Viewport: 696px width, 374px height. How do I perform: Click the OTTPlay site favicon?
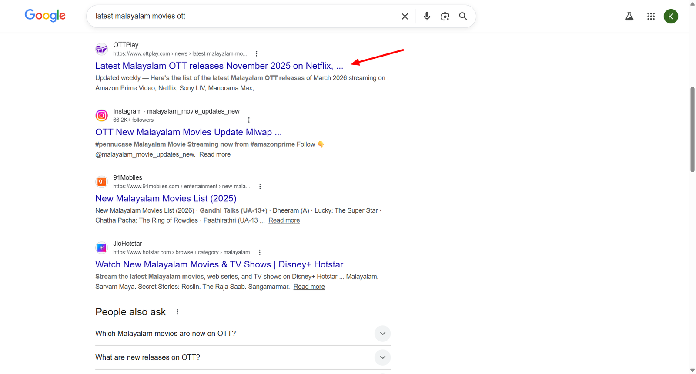coord(101,49)
